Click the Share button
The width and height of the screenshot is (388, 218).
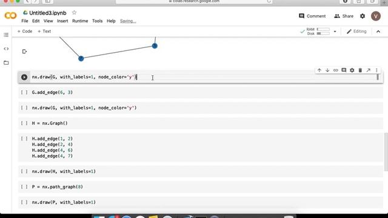tap(344, 16)
